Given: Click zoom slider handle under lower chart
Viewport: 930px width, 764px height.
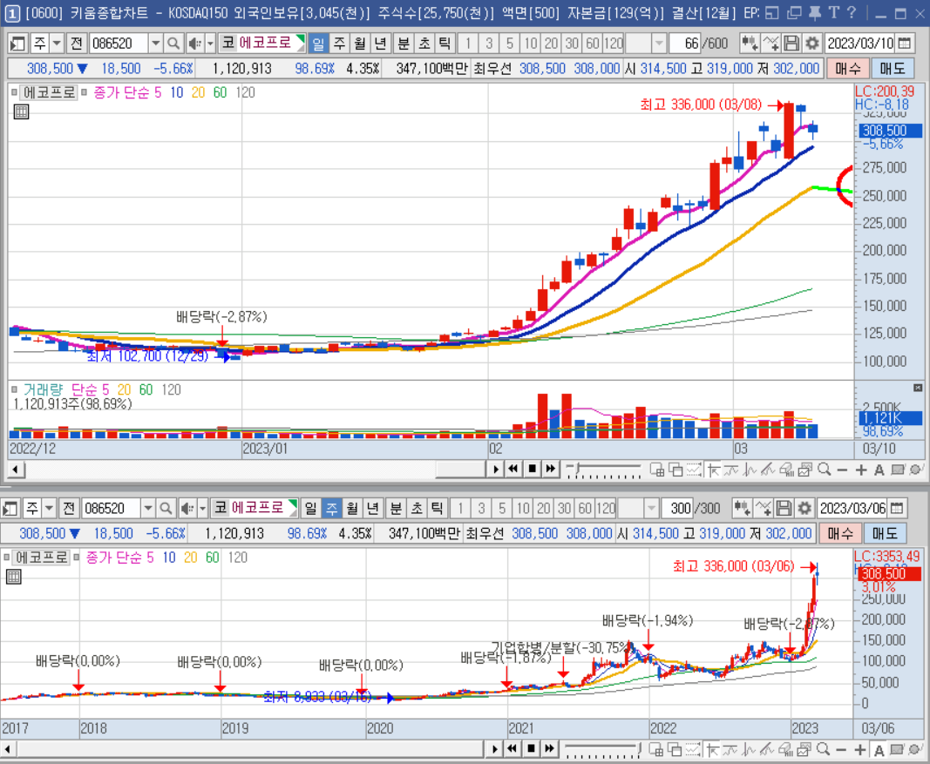Looking at the screenshot, I should pyautogui.click(x=640, y=749).
